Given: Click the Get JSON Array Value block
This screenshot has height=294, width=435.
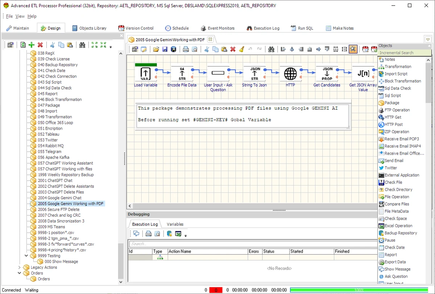Looking at the screenshot, I should coord(363,73).
